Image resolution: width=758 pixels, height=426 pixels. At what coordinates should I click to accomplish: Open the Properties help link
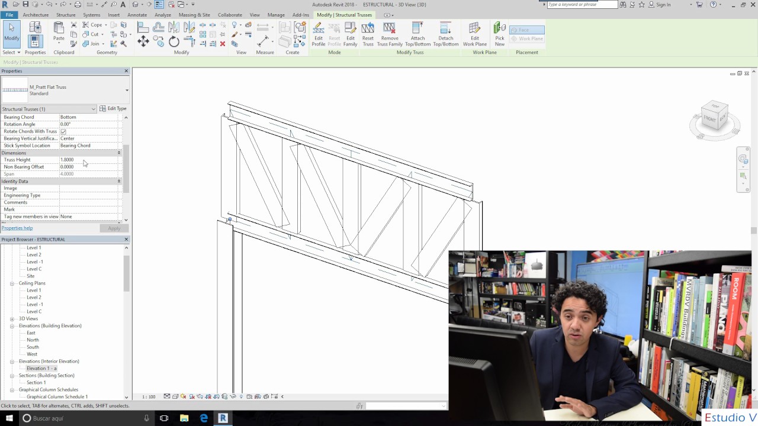[x=17, y=228]
